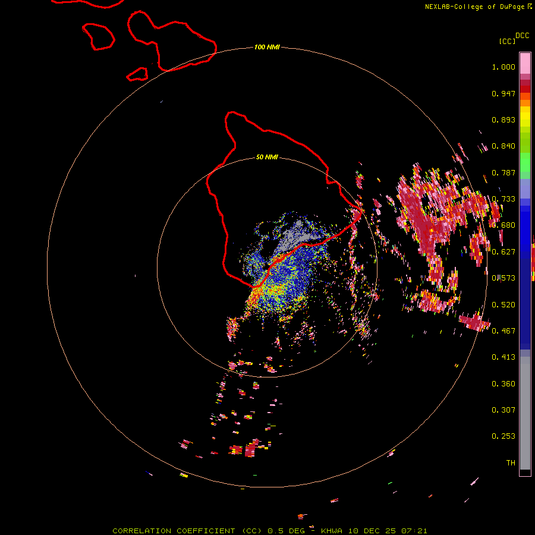Screen dimensions: 535x535
Task: Click the 0.360 legend value
Action: click(503, 384)
